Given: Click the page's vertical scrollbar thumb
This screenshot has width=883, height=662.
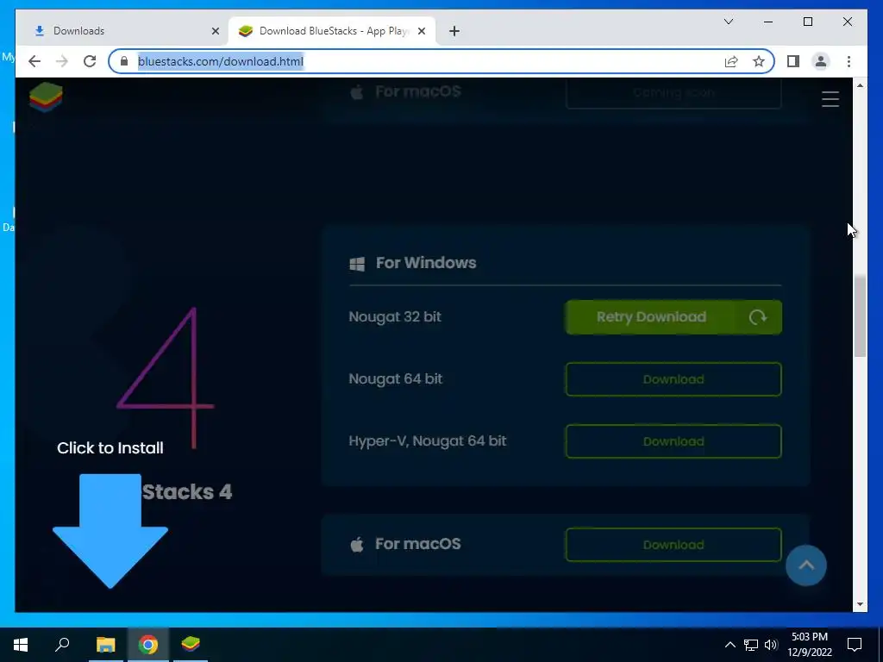Looking at the screenshot, I should click(860, 315).
